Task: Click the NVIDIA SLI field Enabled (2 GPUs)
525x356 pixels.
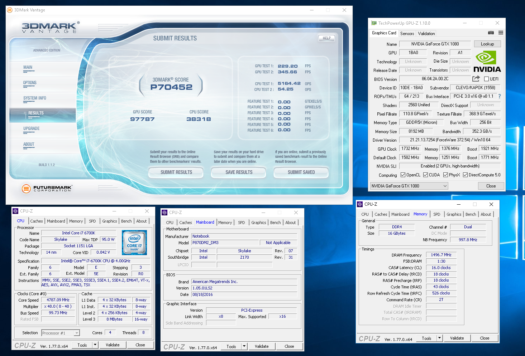Action: point(450,166)
